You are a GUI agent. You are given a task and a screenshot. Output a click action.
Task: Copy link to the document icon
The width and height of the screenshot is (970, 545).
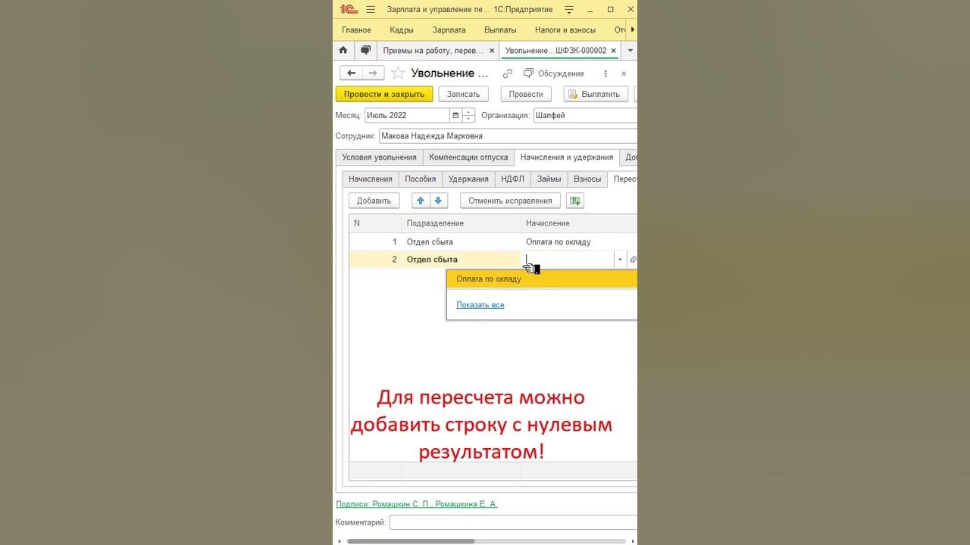coord(508,73)
